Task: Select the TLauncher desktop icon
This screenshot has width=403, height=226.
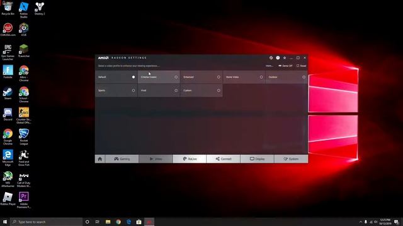Action: coord(24,51)
